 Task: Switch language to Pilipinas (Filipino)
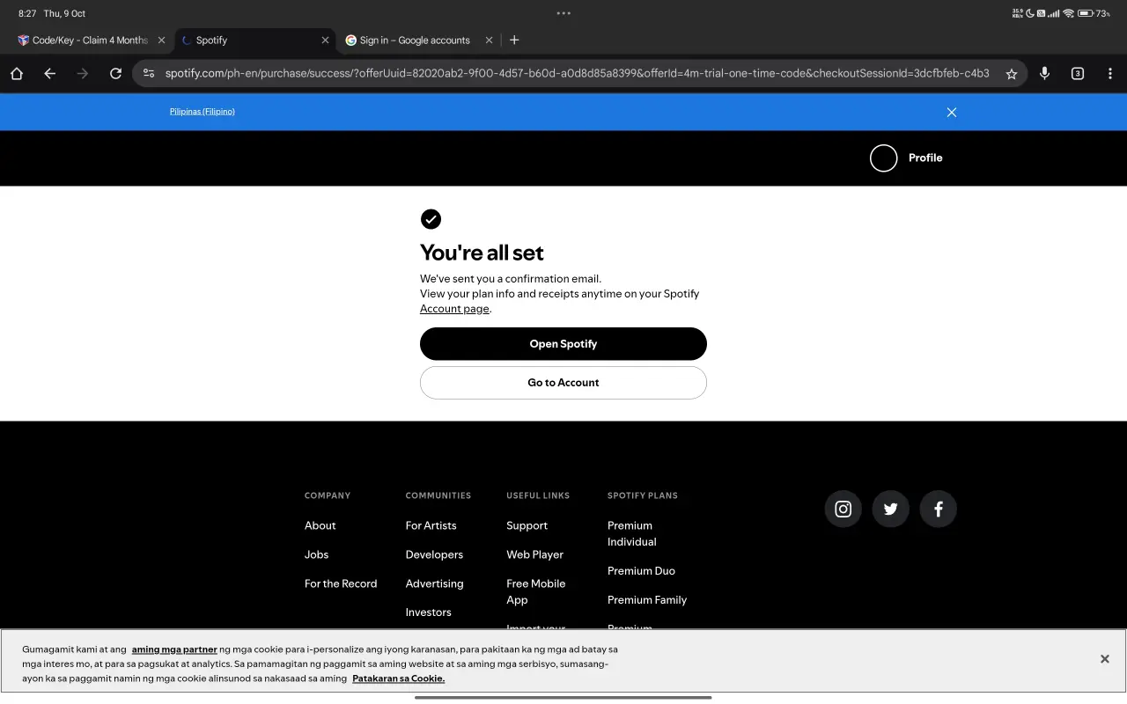203,112
